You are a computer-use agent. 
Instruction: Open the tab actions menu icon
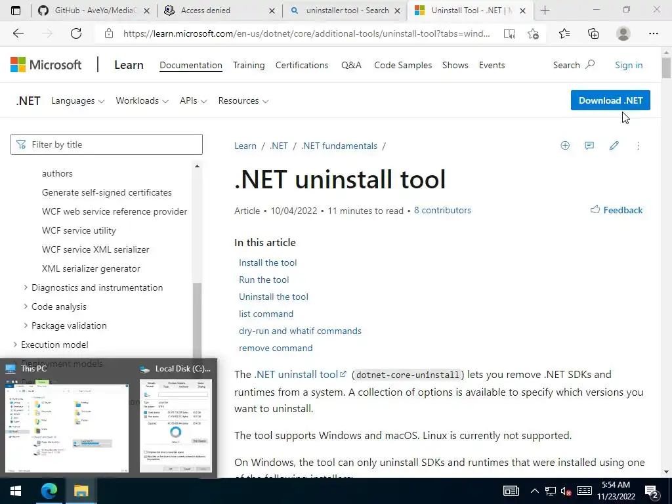pyautogui.click(x=16, y=10)
